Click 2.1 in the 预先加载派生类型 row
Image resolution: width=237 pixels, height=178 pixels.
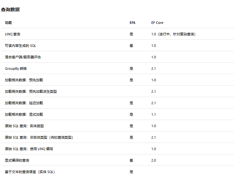[x=153, y=91]
